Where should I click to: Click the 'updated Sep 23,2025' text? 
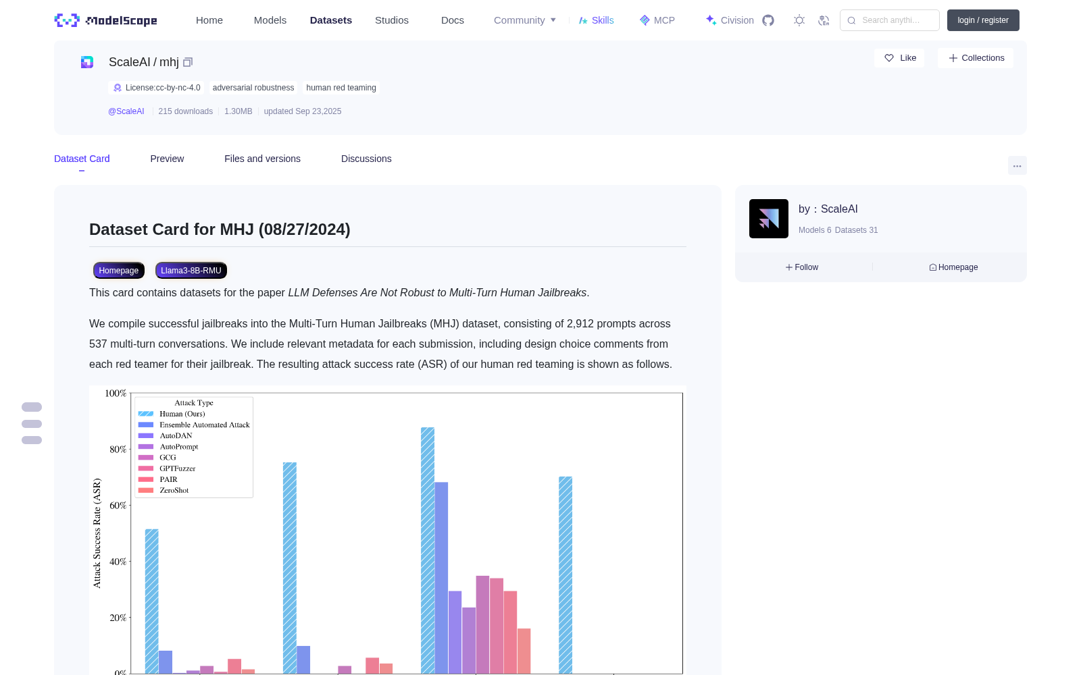point(303,111)
